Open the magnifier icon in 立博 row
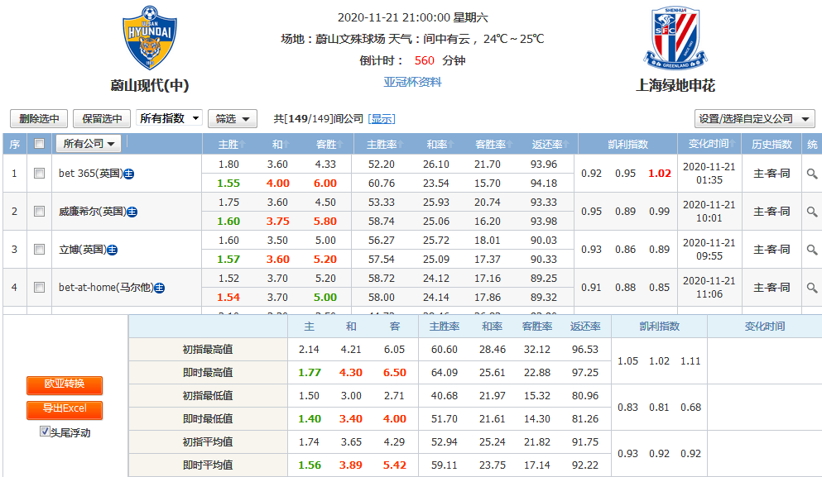 coord(812,250)
